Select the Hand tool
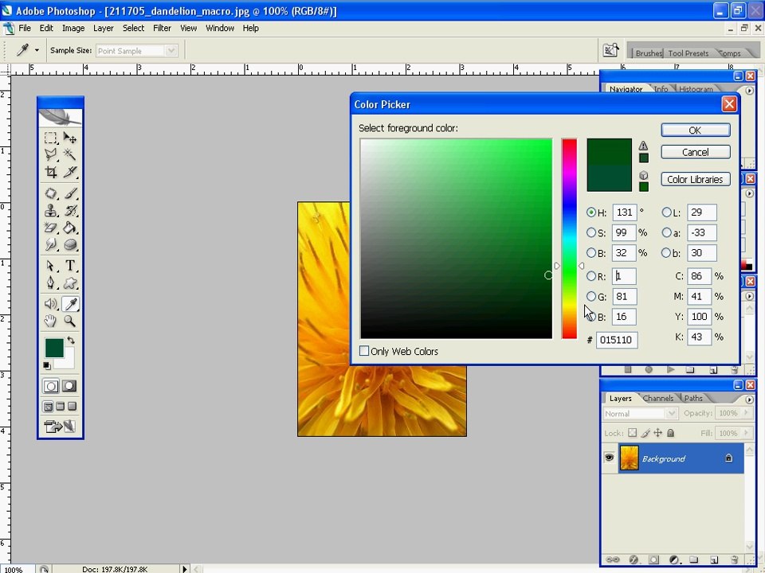The width and height of the screenshot is (765, 573). (51, 321)
